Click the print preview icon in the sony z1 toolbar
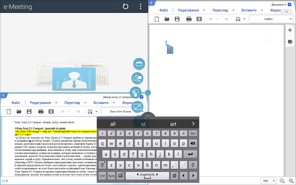This screenshot has height=185, width=296. 51,111
